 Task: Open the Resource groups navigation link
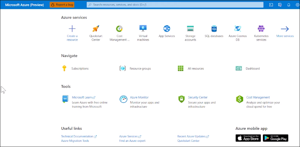coord(140,69)
